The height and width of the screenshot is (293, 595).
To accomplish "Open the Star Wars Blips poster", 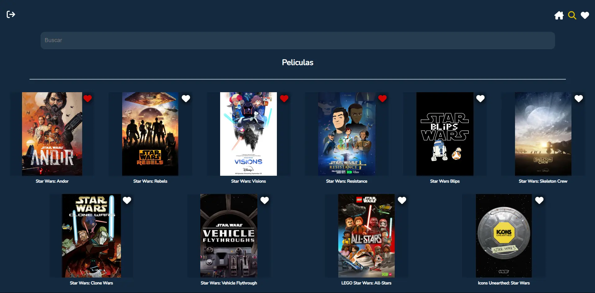I will click(445, 134).
